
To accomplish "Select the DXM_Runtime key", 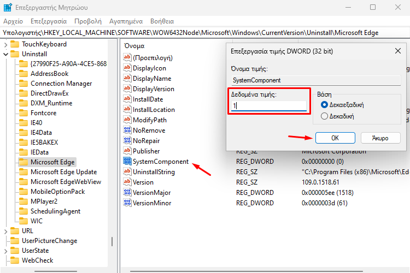I will coord(51,103).
